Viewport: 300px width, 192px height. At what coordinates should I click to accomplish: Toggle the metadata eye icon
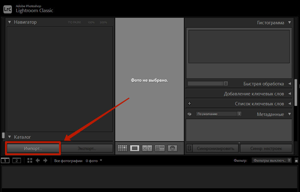tap(189, 114)
